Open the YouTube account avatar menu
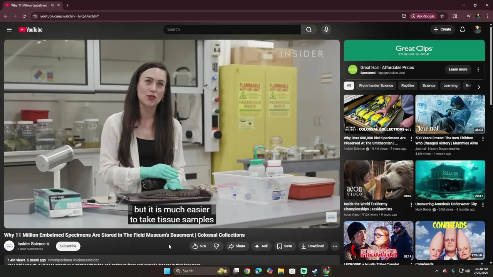Screen dimensions: 493x277 click(477, 30)
